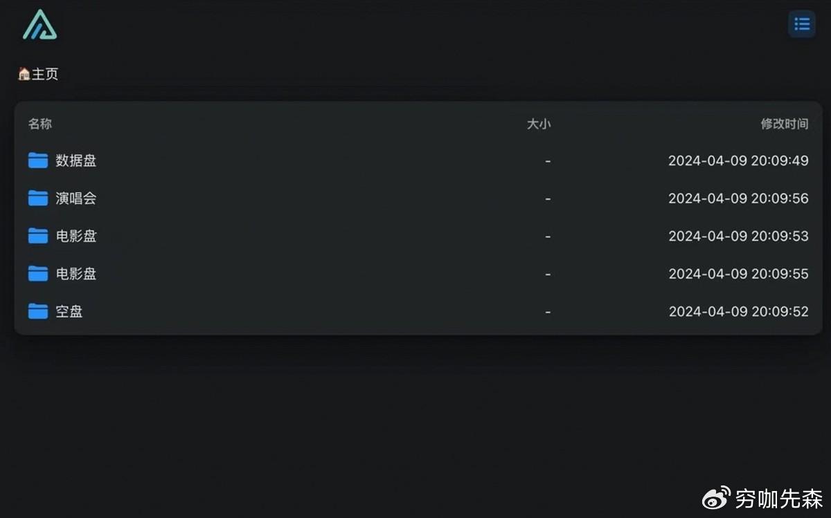831x518 pixels.
Task: Sort files by the 名称 column header
Action: click(39, 124)
